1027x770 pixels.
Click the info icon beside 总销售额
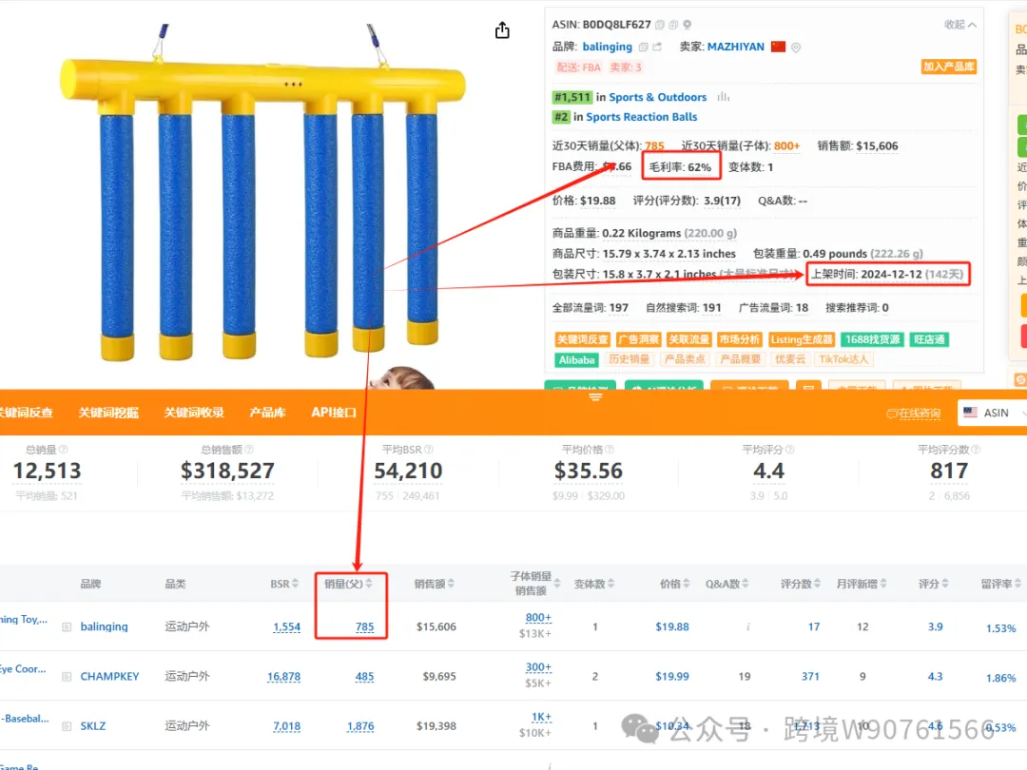coord(249,449)
